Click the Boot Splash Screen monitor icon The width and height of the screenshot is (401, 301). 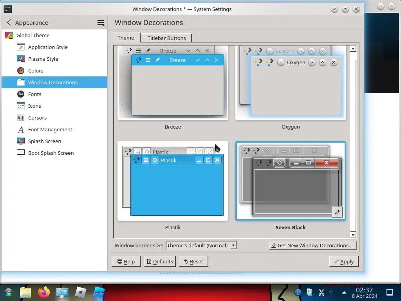click(x=21, y=153)
